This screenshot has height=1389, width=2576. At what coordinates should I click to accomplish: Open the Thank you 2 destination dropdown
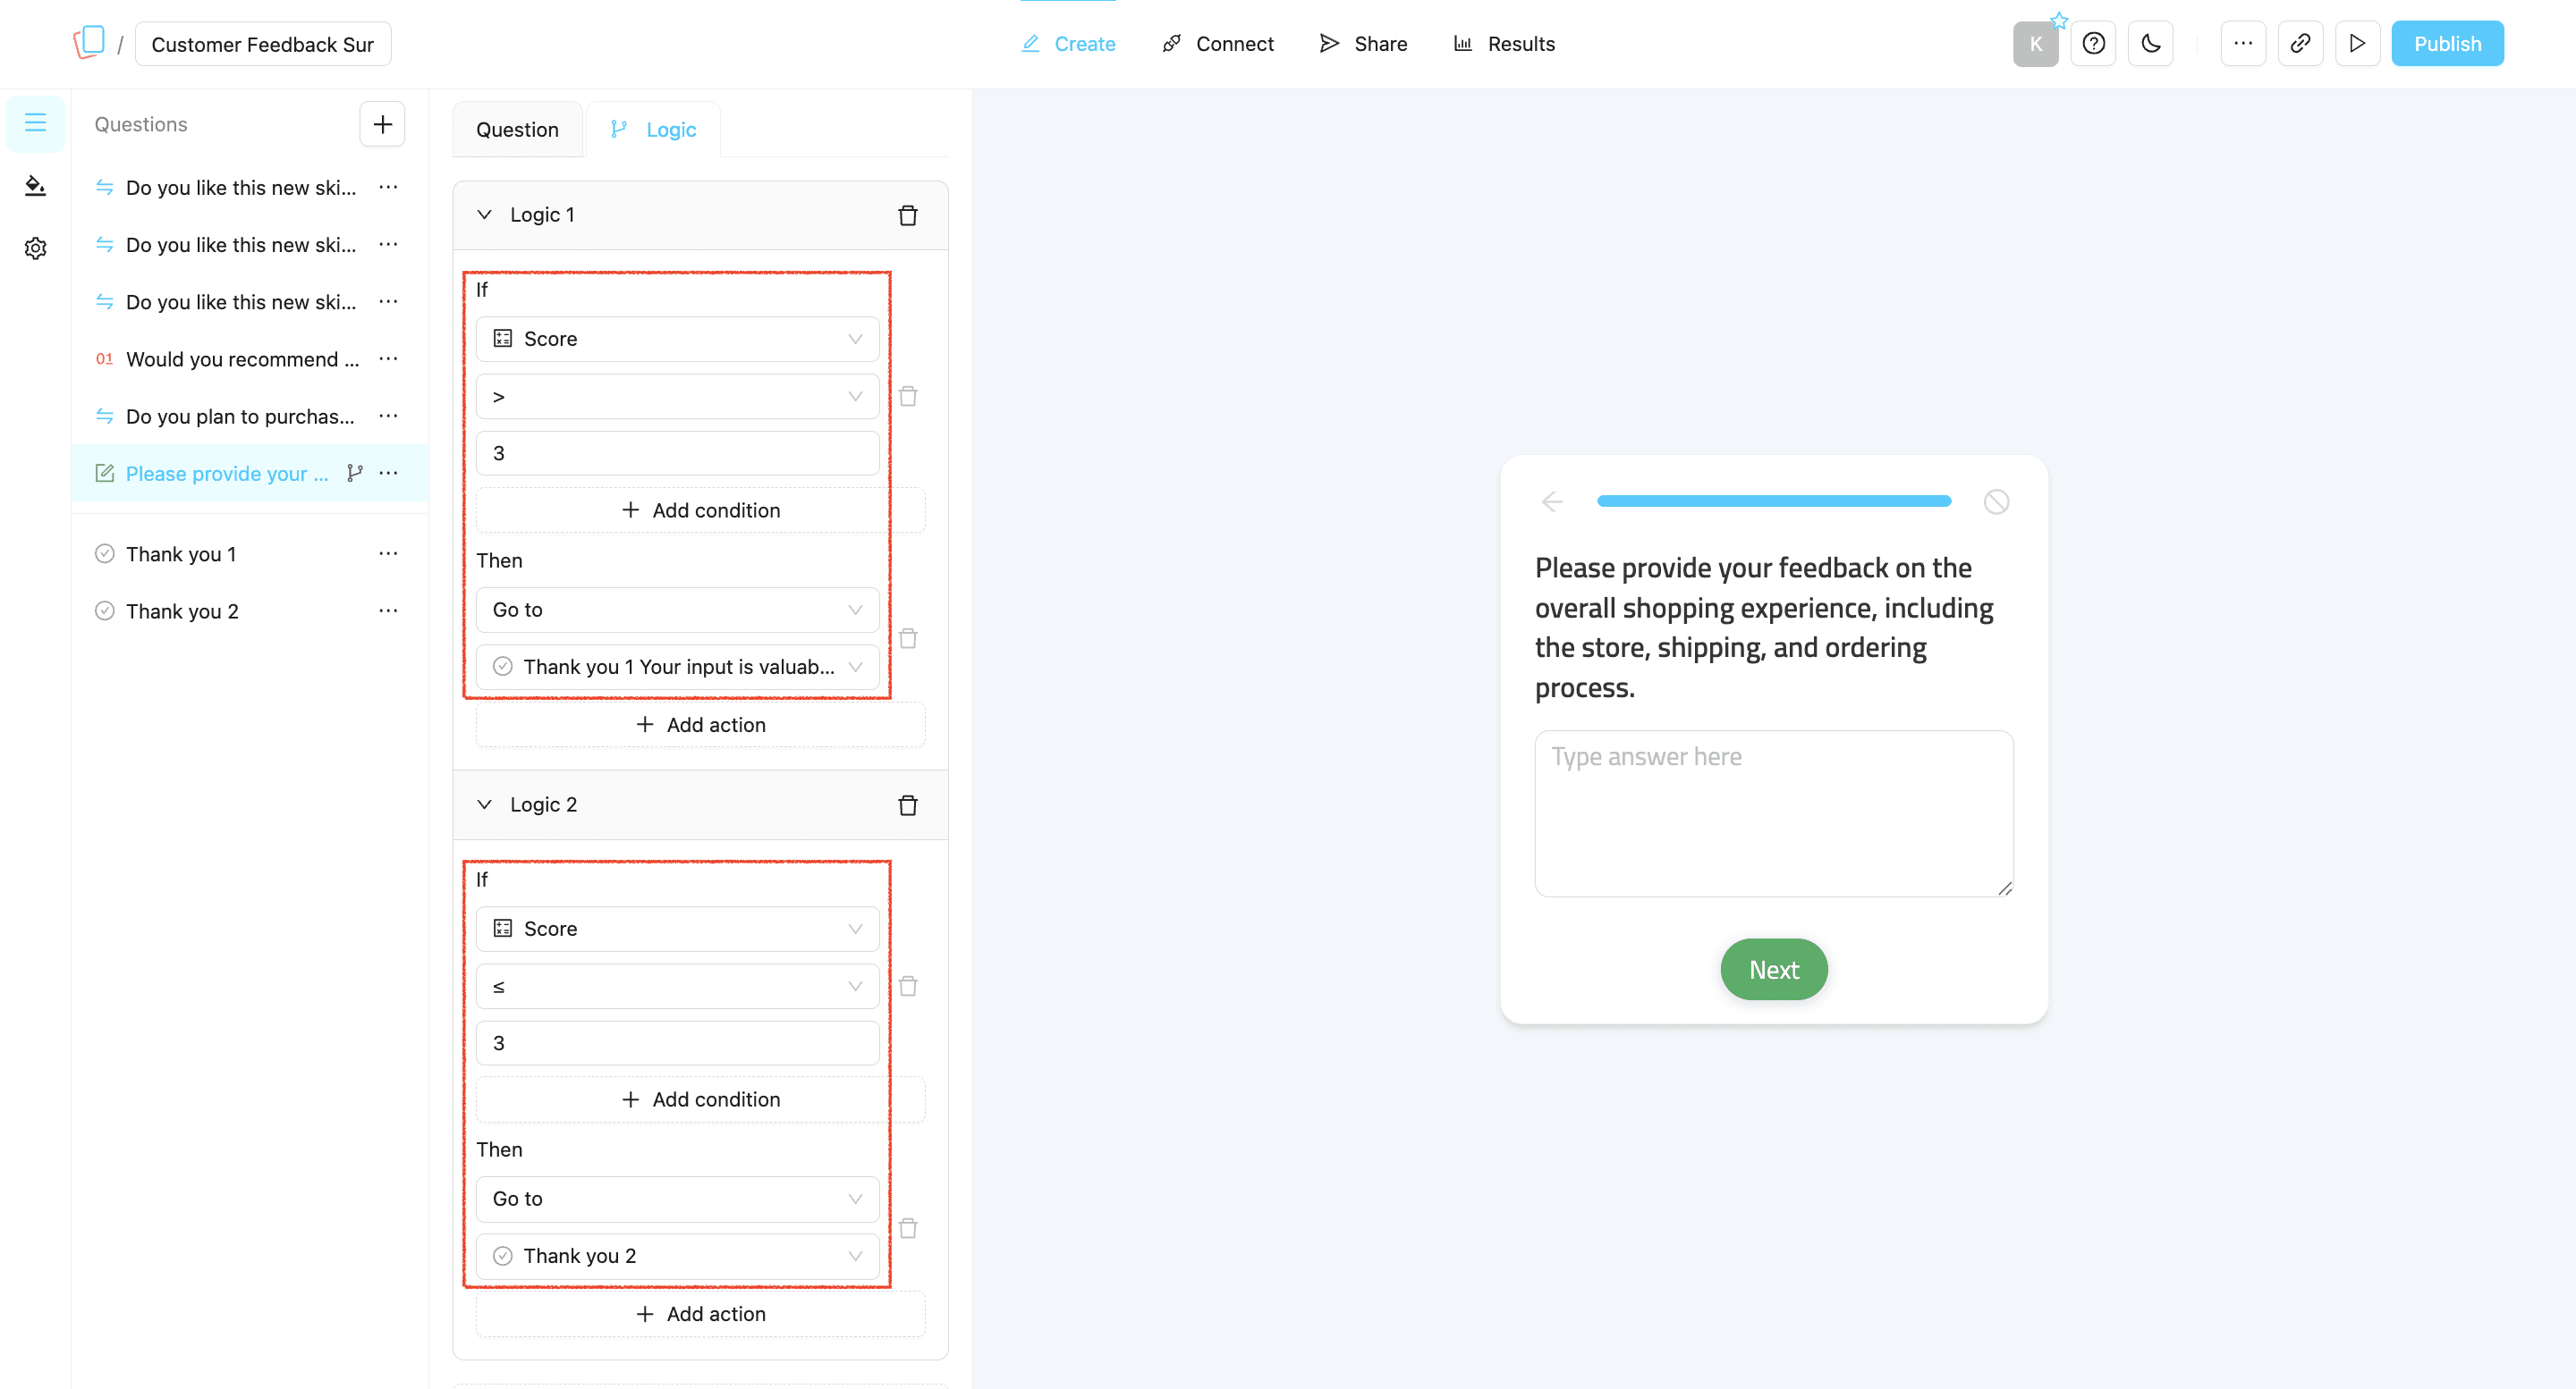pyautogui.click(x=677, y=1255)
